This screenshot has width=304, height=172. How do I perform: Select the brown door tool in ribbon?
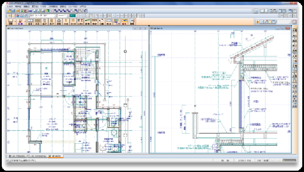[x=52, y=22]
